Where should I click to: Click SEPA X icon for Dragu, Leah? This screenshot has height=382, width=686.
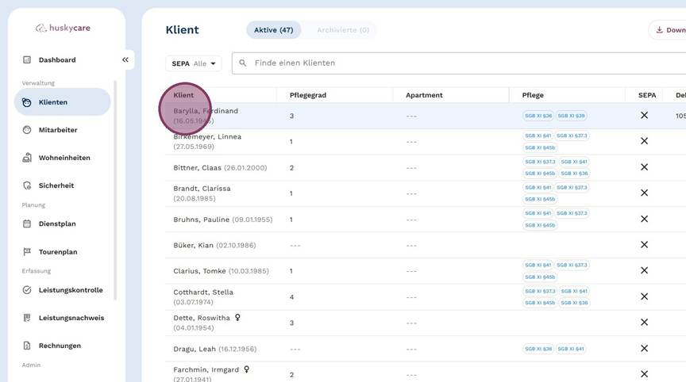645,349
